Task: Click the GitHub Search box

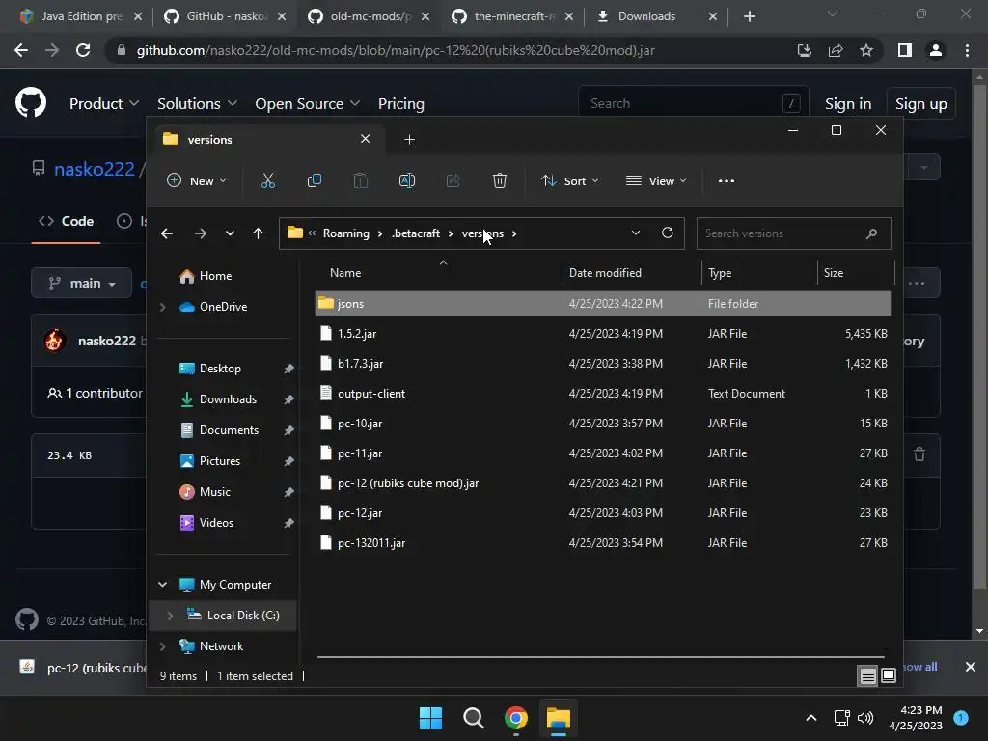Action: click(693, 103)
